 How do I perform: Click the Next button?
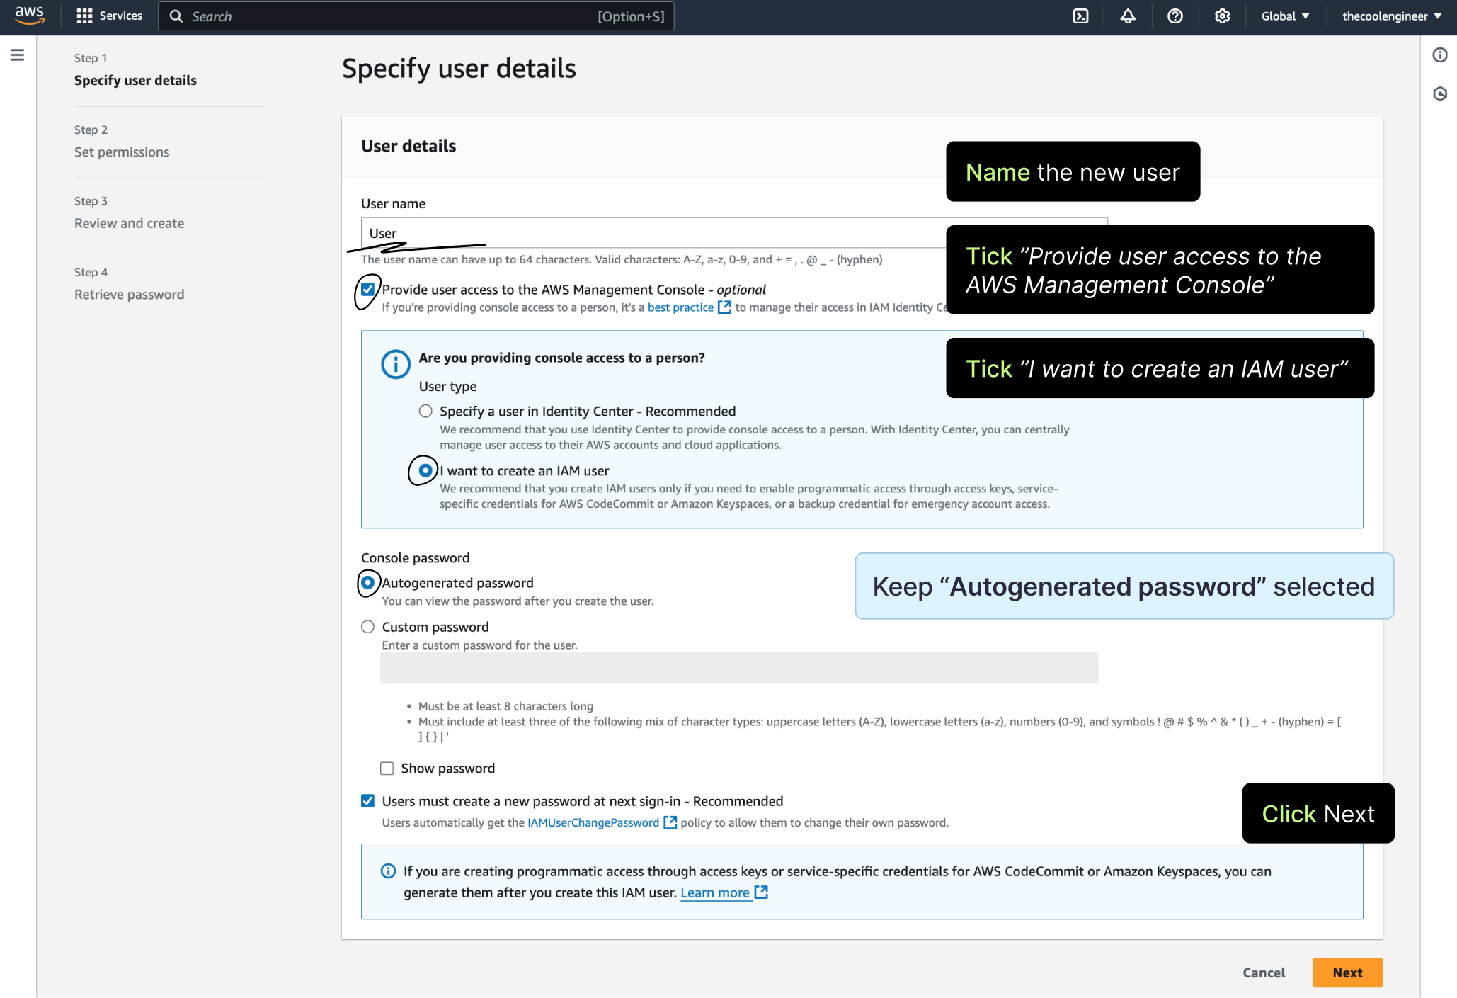(x=1347, y=973)
